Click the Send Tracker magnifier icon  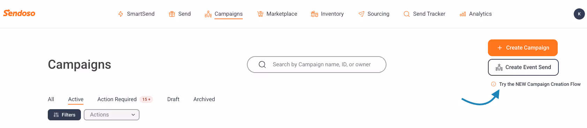coord(407,14)
